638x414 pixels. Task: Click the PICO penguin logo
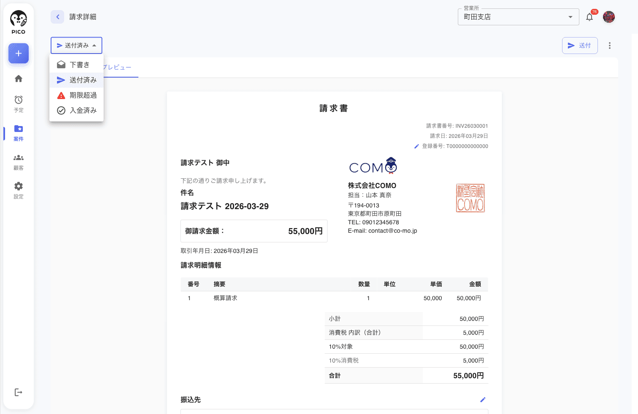[x=19, y=23]
